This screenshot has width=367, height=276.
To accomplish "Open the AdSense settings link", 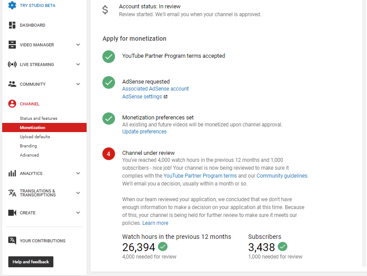I will 142,97.
